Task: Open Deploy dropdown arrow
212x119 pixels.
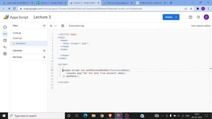Action: tap(176, 17)
